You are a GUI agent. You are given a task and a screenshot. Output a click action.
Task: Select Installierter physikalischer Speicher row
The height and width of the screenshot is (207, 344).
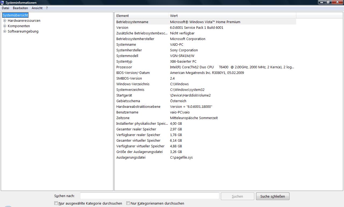[x=205, y=124]
